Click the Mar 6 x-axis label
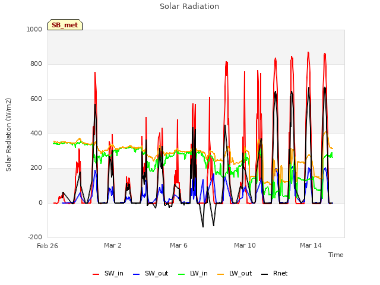Viewport: 380px width, 285px height. 179,245
